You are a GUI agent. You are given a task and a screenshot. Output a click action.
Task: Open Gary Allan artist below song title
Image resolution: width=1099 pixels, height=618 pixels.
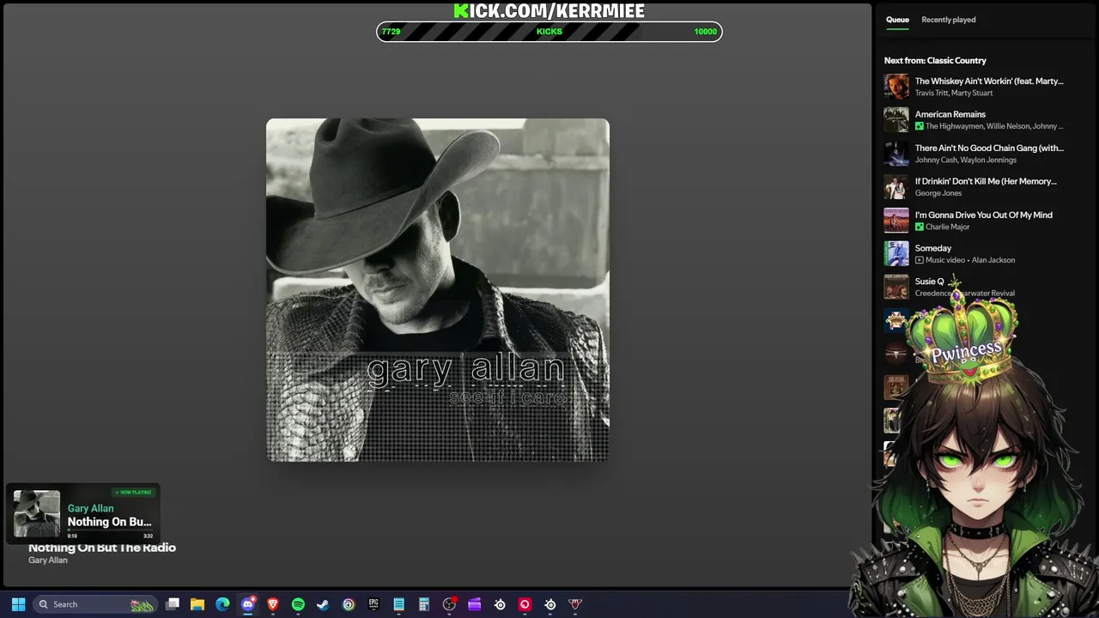coord(48,560)
